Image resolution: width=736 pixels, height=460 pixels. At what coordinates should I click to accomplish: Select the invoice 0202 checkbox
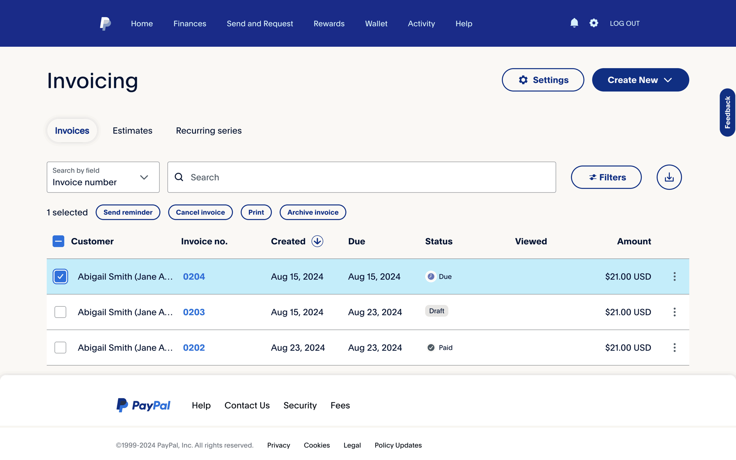tap(60, 348)
